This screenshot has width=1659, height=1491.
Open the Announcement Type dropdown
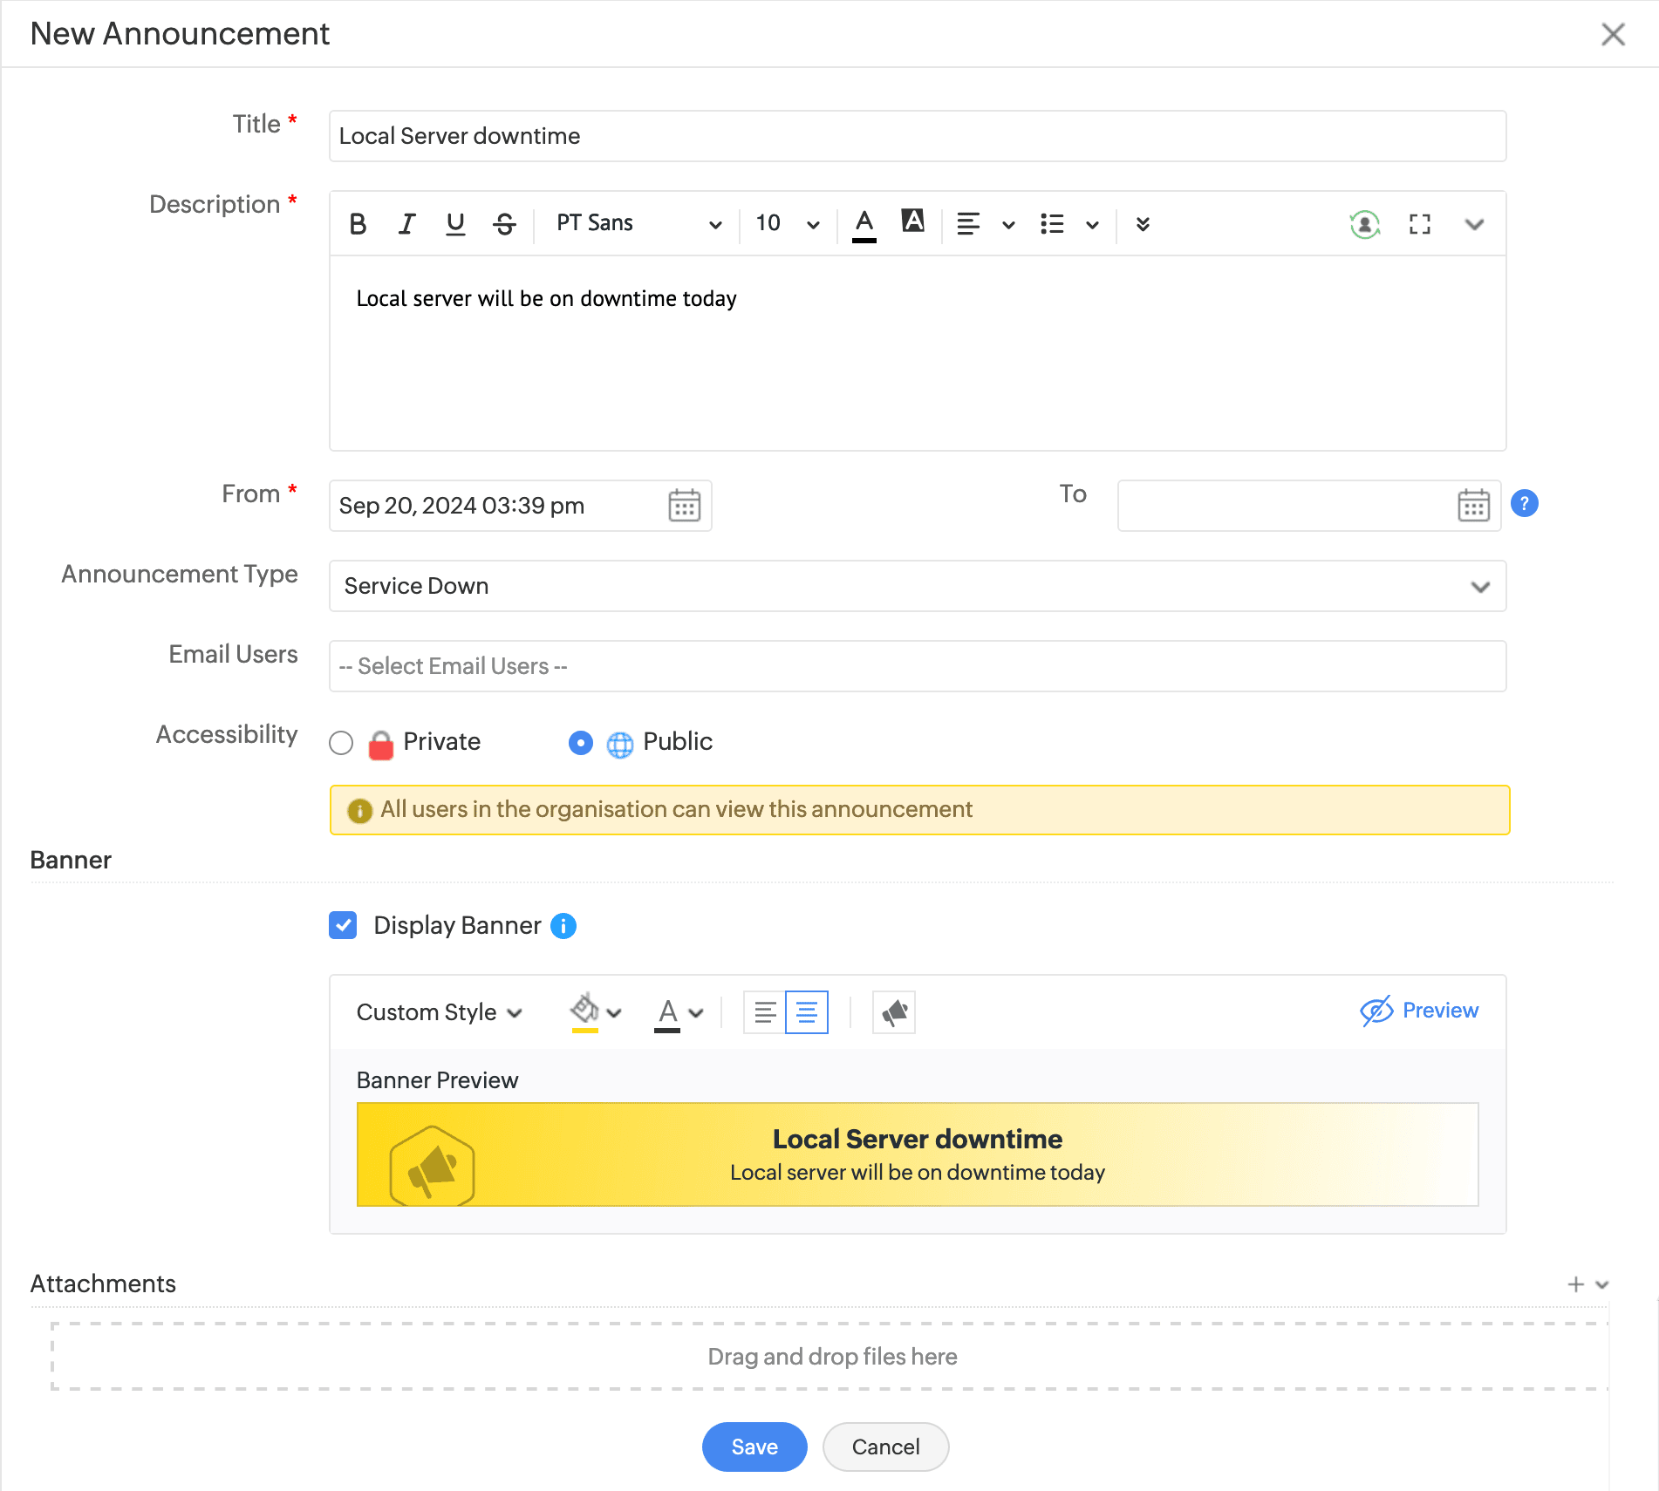click(917, 586)
